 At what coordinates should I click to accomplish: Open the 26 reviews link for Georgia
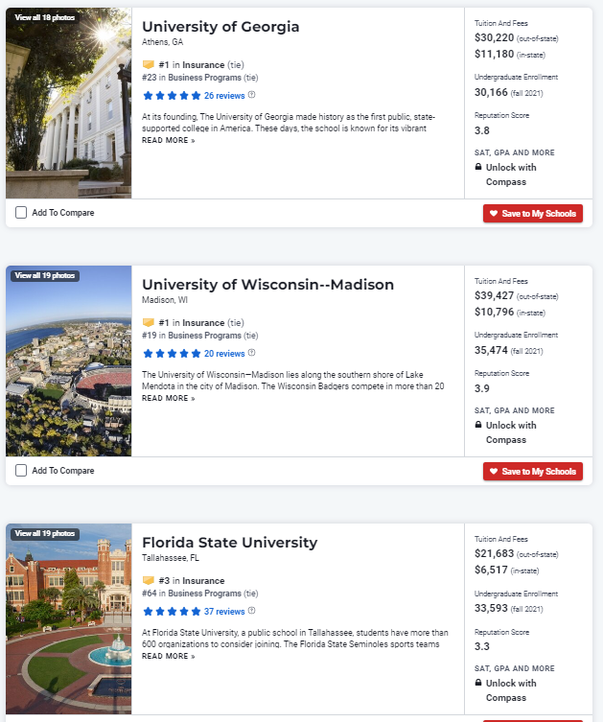[224, 96]
